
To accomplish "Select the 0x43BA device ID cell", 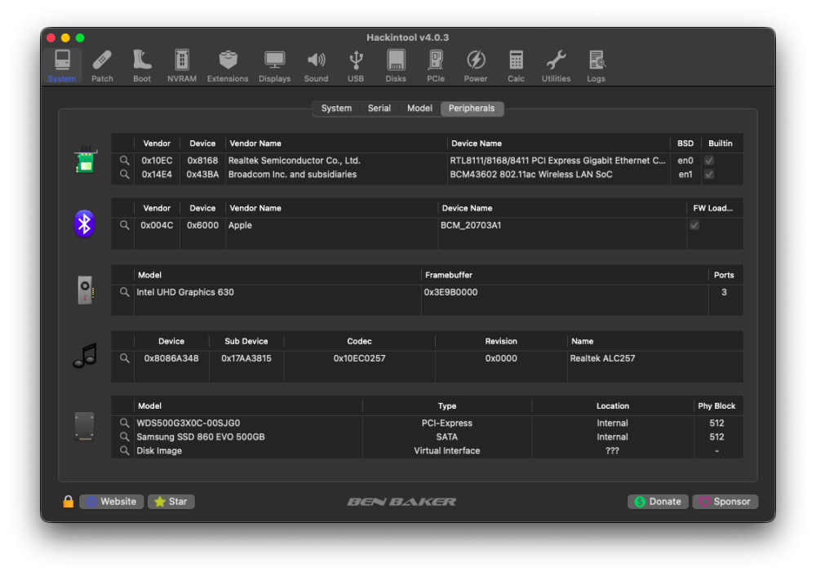I will coord(202,175).
